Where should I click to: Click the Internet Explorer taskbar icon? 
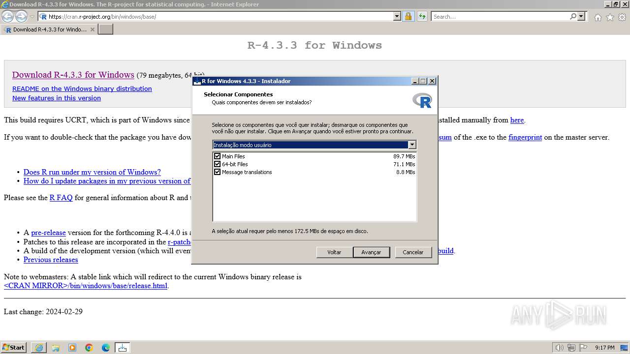(39, 348)
